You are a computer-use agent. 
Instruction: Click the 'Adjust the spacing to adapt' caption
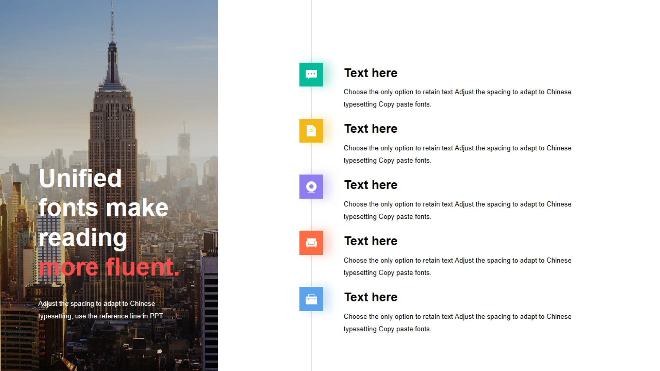tap(101, 310)
